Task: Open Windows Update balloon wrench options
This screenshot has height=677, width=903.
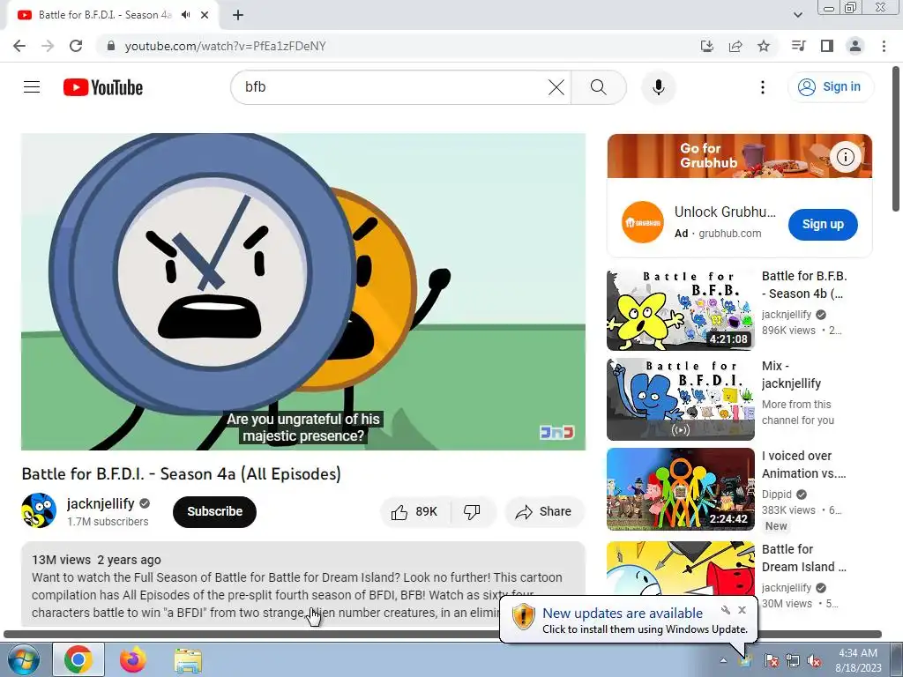Action: pos(726,610)
